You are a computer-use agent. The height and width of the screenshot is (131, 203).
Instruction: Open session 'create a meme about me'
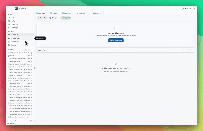pyautogui.click(x=20, y=67)
